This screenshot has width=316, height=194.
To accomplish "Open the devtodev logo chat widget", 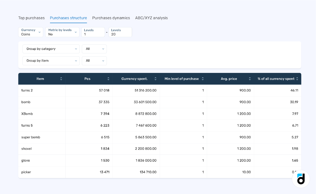I will point(301,179).
